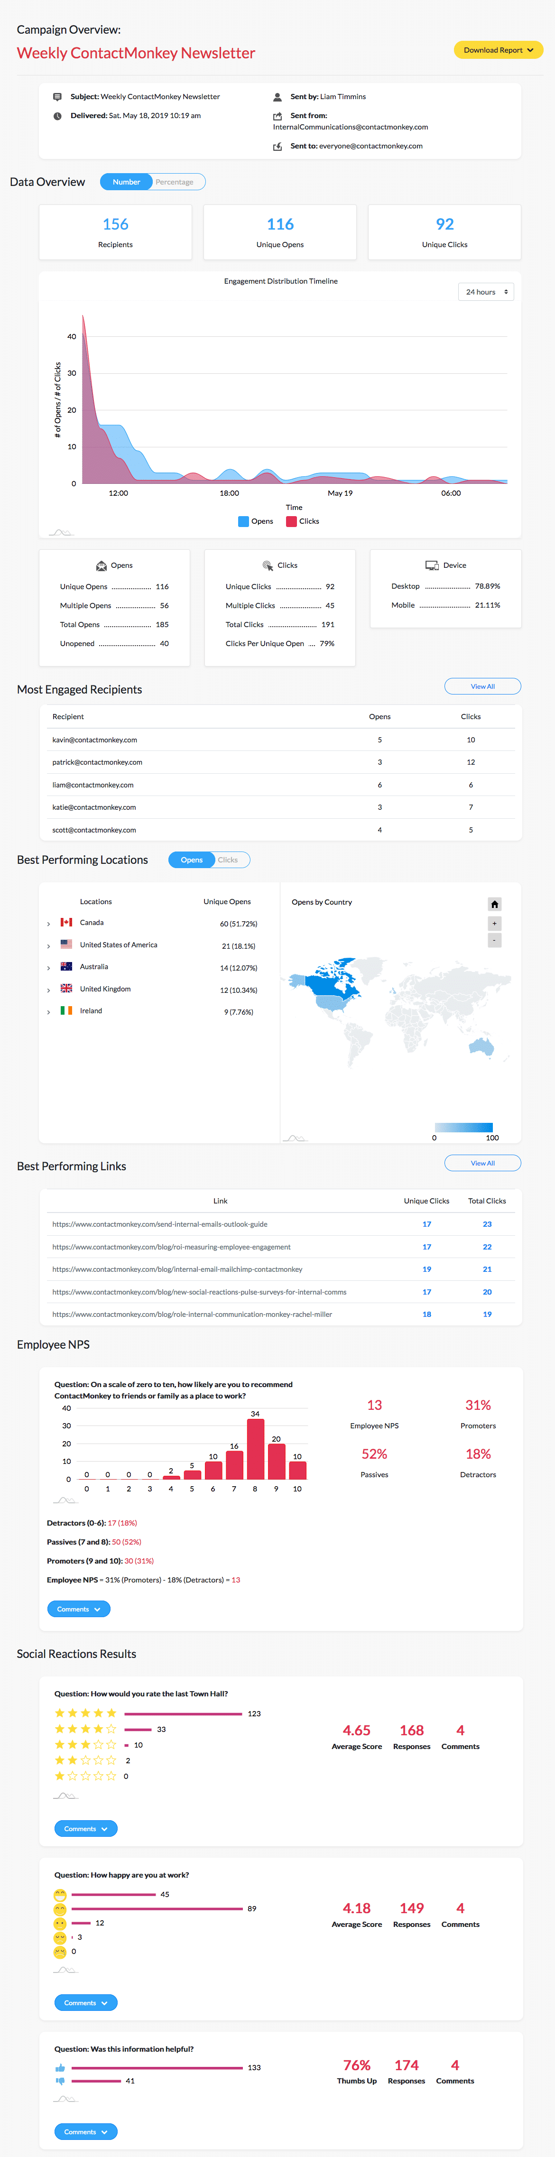The height and width of the screenshot is (2157, 555).
Task: Click the blue Opens legend swatch
Action: 244,522
